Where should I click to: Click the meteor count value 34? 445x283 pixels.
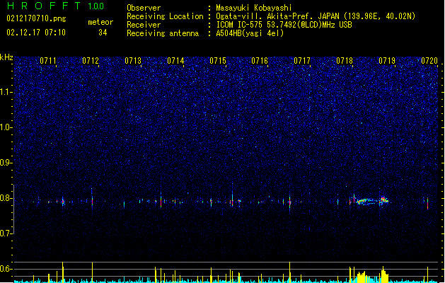tap(103, 33)
